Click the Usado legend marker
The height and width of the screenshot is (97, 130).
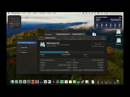coord(40,54)
